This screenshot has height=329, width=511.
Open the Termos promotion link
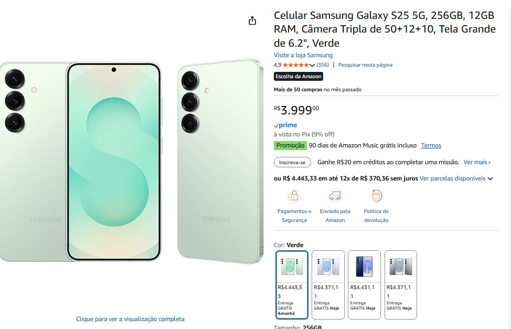point(431,145)
